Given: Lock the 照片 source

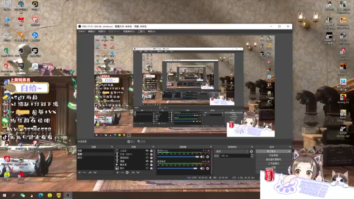Looking at the screenshot, I should (151, 168).
